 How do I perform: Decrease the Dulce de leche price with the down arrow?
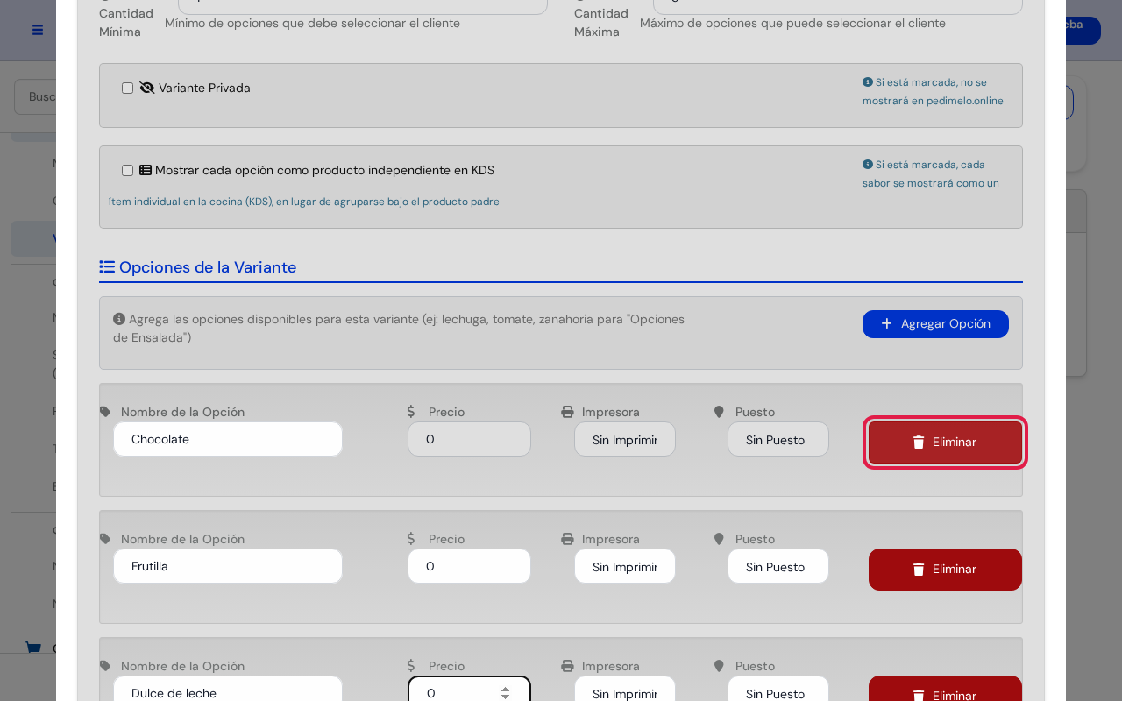[x=505, y=697]
